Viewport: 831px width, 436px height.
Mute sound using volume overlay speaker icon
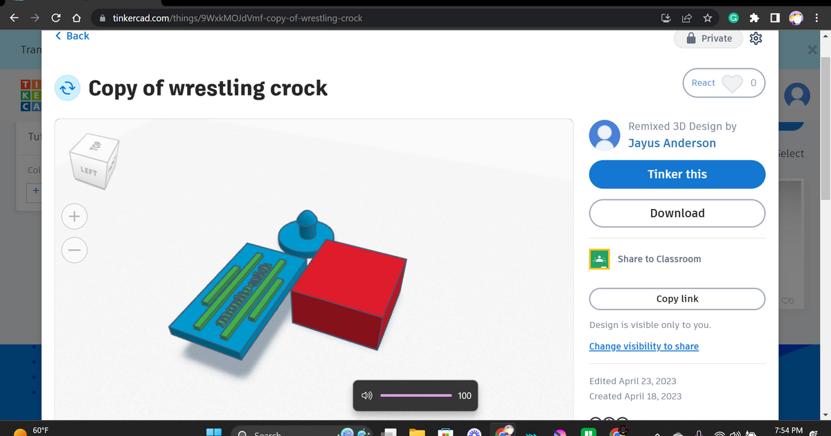pyautogui.click(x=367, y=396)
